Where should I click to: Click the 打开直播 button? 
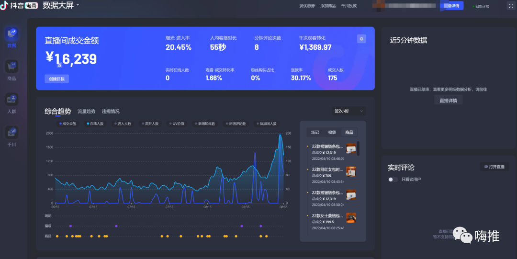[494, 167]
